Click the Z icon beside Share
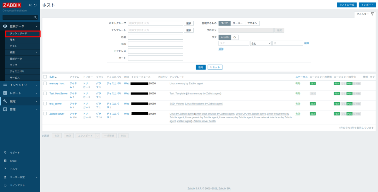Image resolution: width=378 pixels, height=192 pixels. click(x=5, y=161)
